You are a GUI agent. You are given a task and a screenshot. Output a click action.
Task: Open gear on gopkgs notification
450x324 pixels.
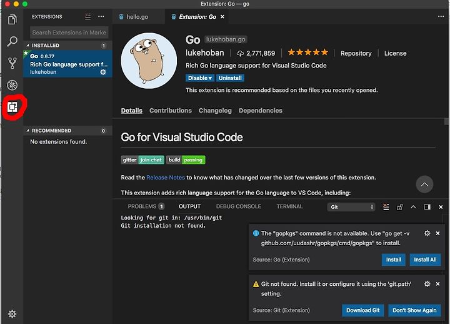pyautogui.click(x=427, y=233)
